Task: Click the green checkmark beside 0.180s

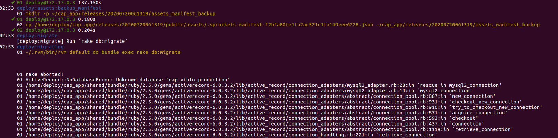Action: (x=13, y=19)
